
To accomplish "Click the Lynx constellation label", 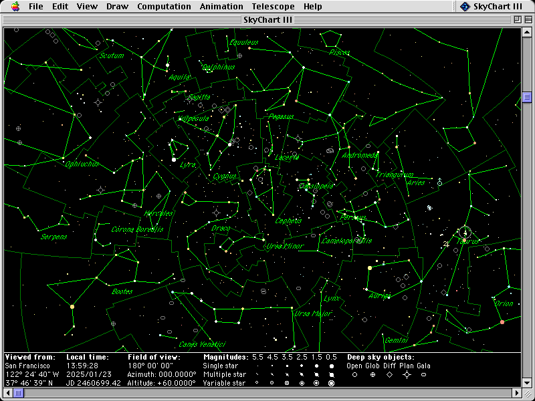I will coord(332,299).
